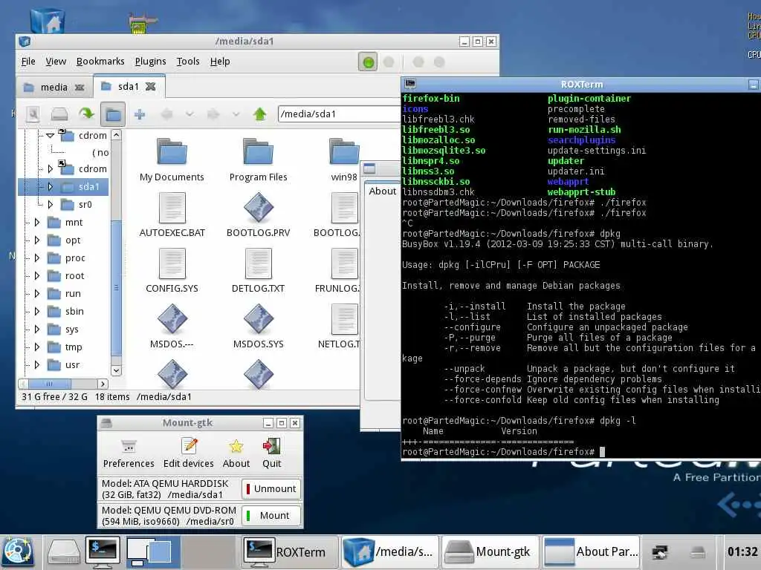This screenshot has height=570, width=761.
Task: Select the usr folder in tree
Action: (72, 364)
